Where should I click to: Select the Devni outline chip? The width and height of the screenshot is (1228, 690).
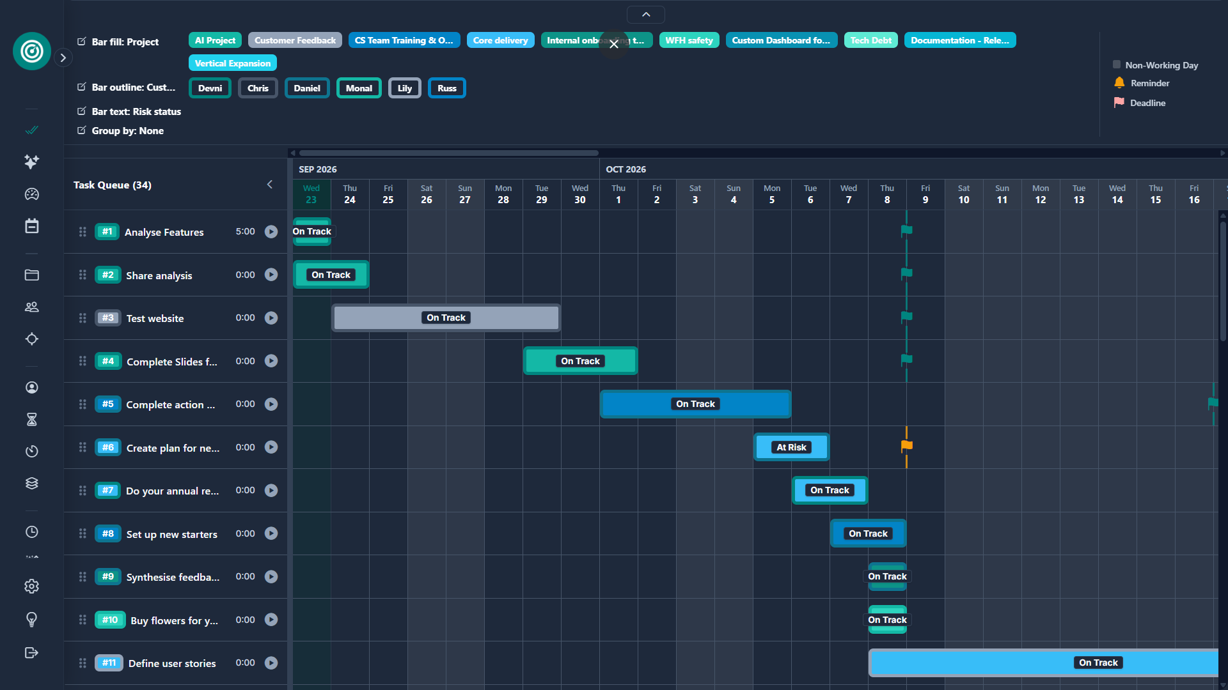[x=210, y=88]
